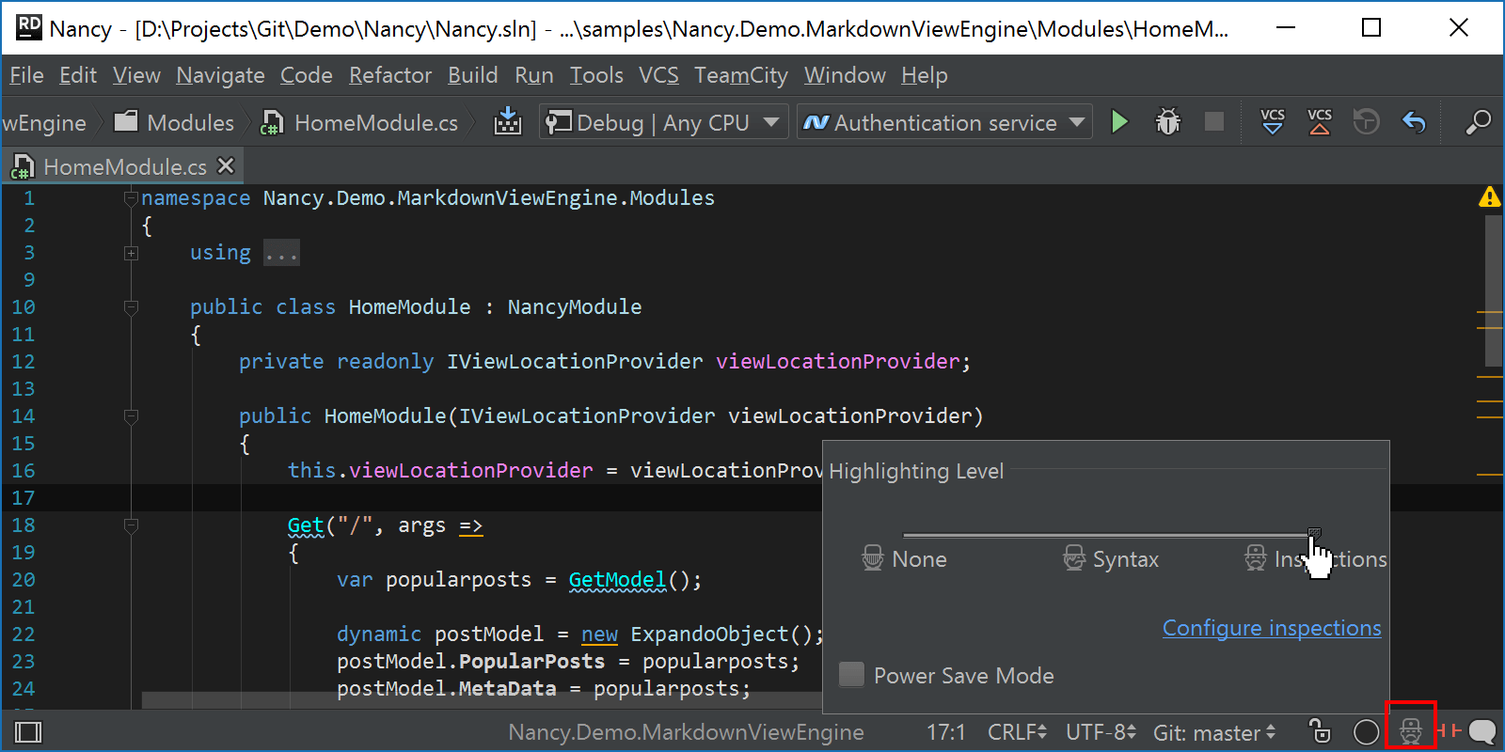Click the wEngine breadcrumb item

(x=43, y=122)
